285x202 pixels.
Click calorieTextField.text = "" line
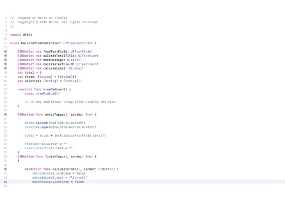[49, 148]
